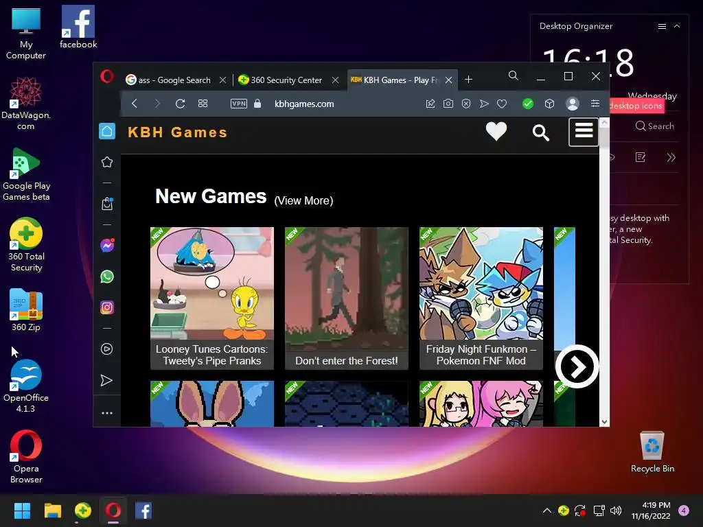Click the Opera sidebar home icon

coord(106,131)
